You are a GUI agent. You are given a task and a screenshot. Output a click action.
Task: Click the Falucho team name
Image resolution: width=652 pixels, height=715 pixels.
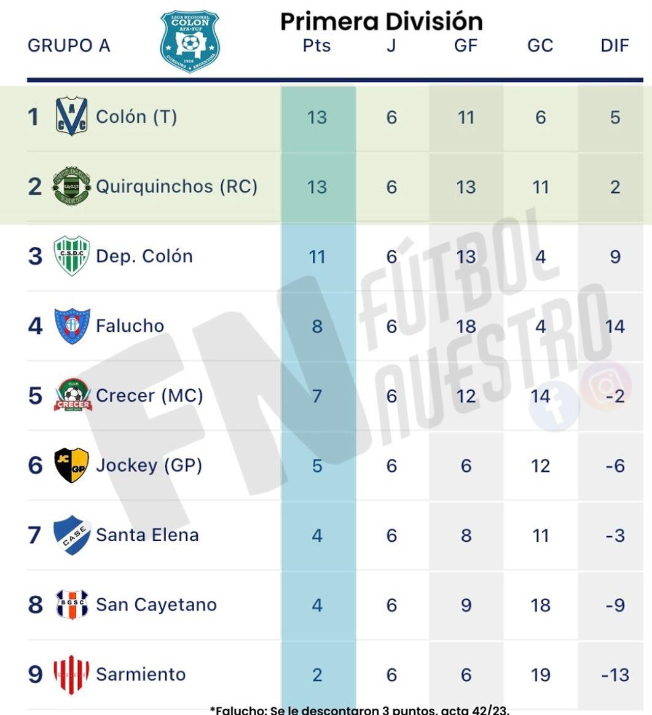point(130,326)
